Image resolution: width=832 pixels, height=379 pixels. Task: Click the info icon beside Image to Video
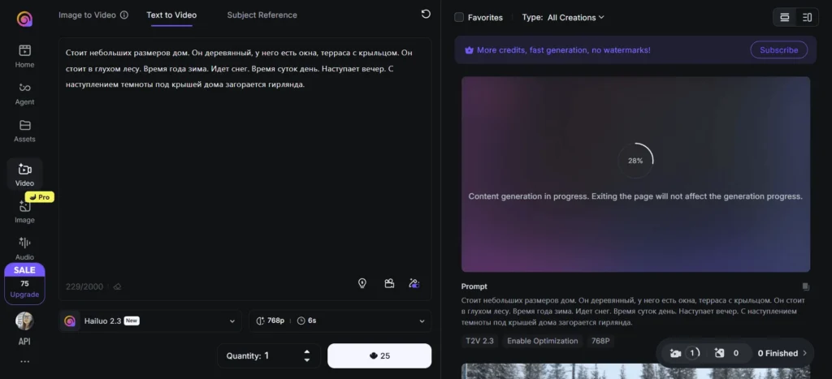coord(124,15)
